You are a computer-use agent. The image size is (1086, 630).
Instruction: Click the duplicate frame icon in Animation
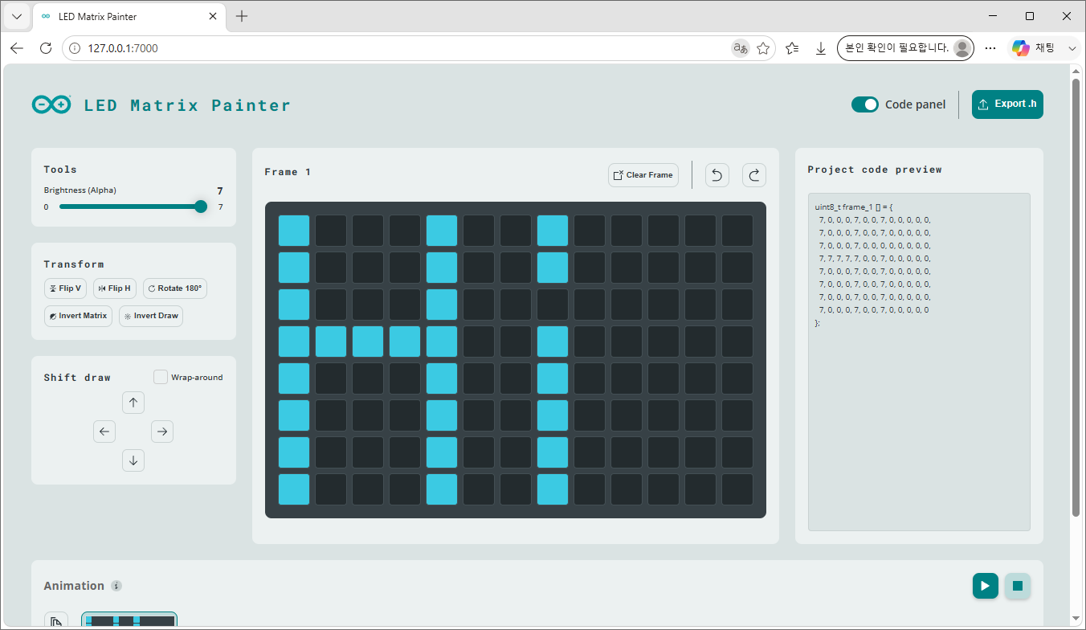click(56, 621)
